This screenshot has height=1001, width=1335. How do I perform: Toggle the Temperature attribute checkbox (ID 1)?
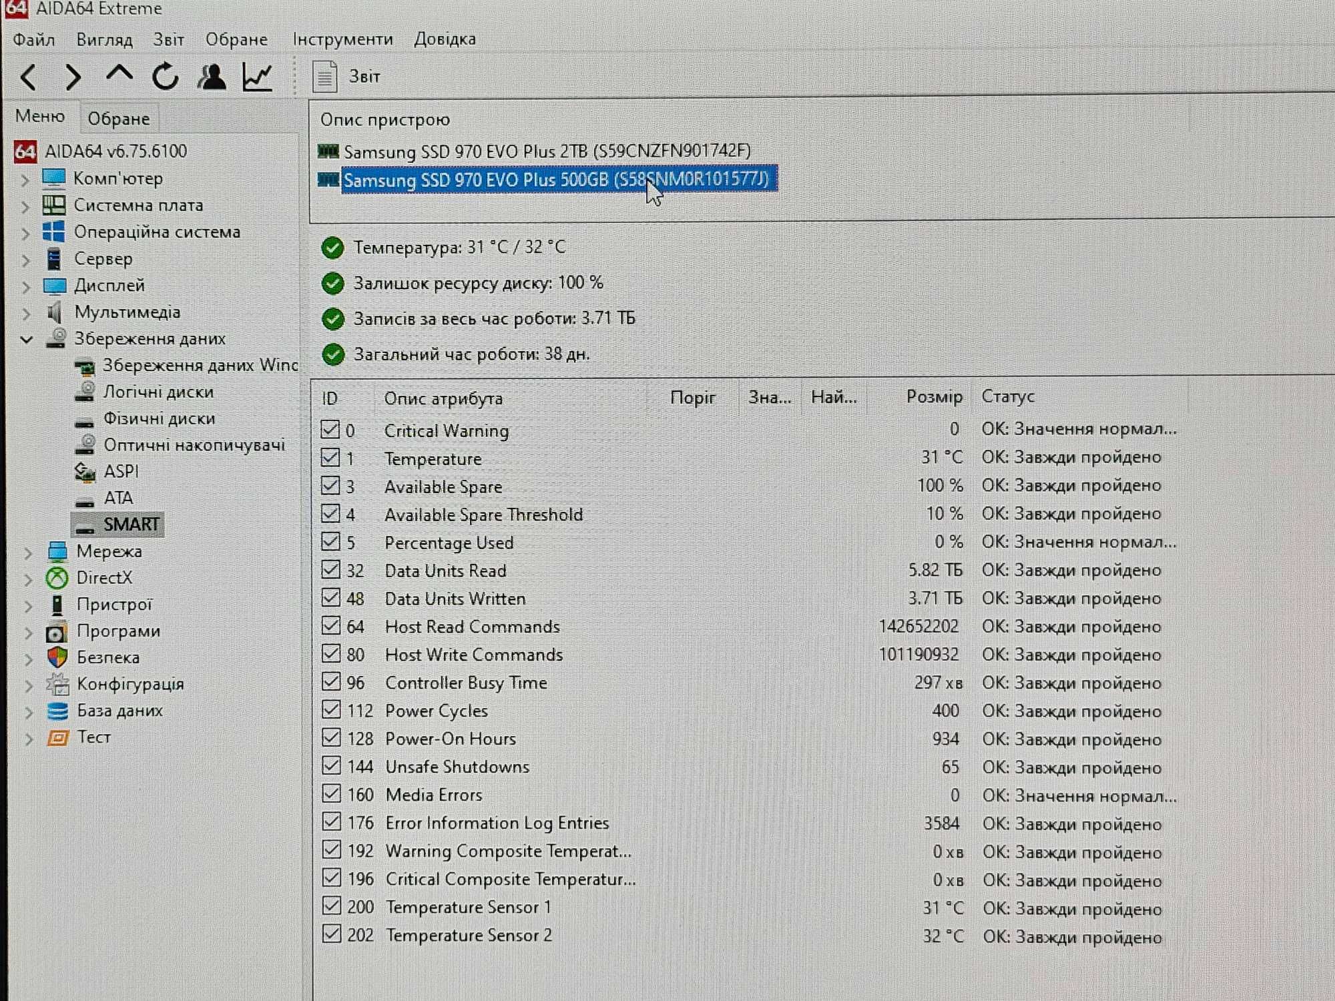pyautogui.click(x=330, y=457)
